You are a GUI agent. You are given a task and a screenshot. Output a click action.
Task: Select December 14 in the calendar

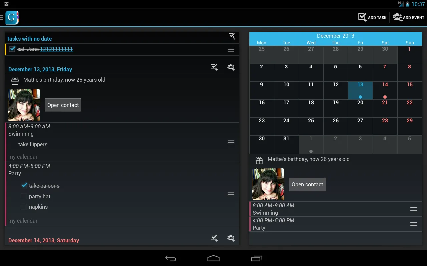click(x=385, y=90)
